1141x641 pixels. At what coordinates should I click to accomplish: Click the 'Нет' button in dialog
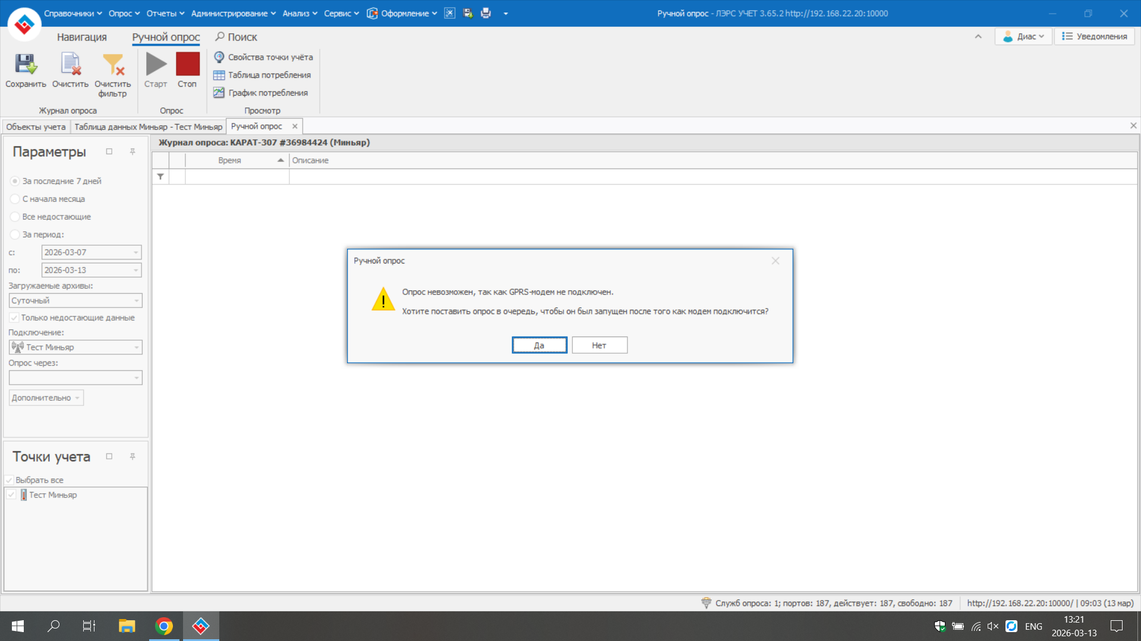pos(599,345)
